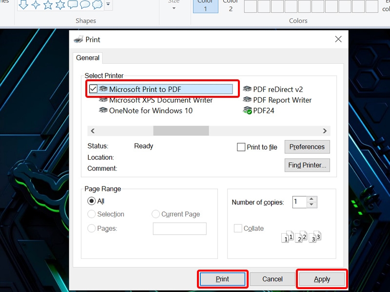The width and height of the screenshot is (390, 292).
Task: Select Color 2 in Paint ribbon
Action: (231, 6)
